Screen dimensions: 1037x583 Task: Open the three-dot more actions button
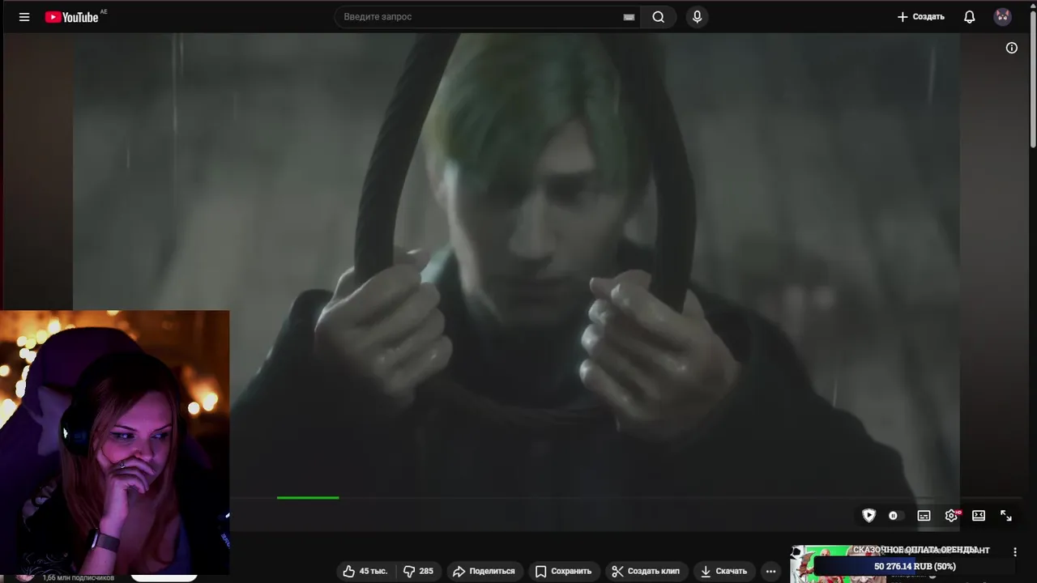[x=770, y=571]
